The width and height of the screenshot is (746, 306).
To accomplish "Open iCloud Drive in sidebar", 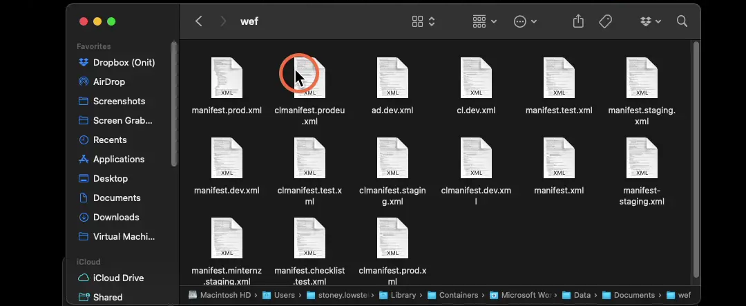I will coord(111,278).
